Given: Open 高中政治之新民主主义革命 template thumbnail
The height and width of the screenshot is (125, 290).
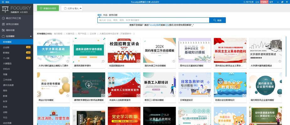Looking at the screenshot, I should [230, 50].
